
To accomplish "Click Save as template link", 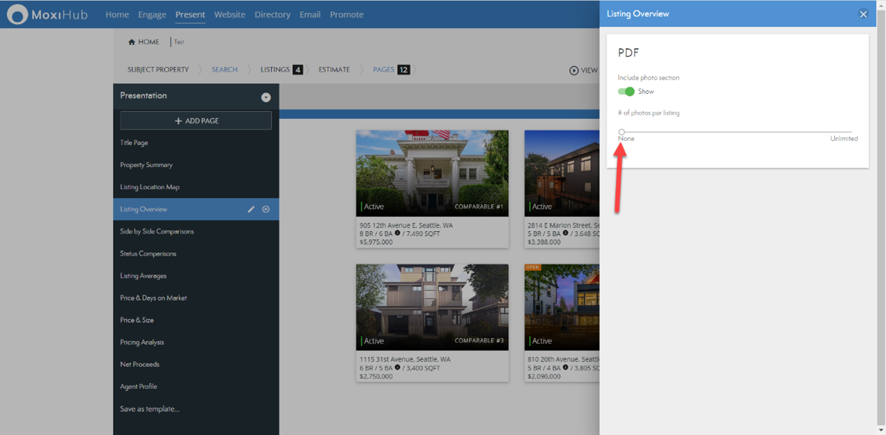I will (150, 409).
